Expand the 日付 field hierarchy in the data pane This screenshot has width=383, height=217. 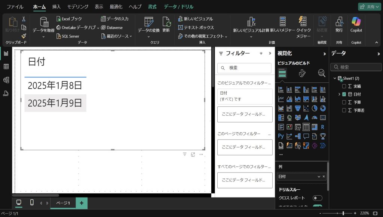coord(339,94)
